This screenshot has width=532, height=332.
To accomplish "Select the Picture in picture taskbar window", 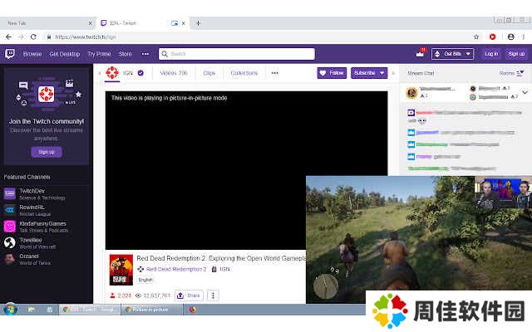I will [151, 310].
